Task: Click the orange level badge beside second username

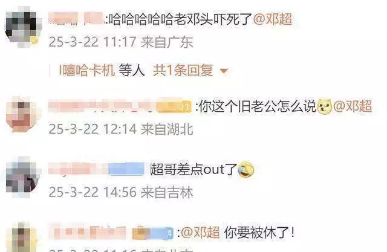Action: click(x=174, y=106)
